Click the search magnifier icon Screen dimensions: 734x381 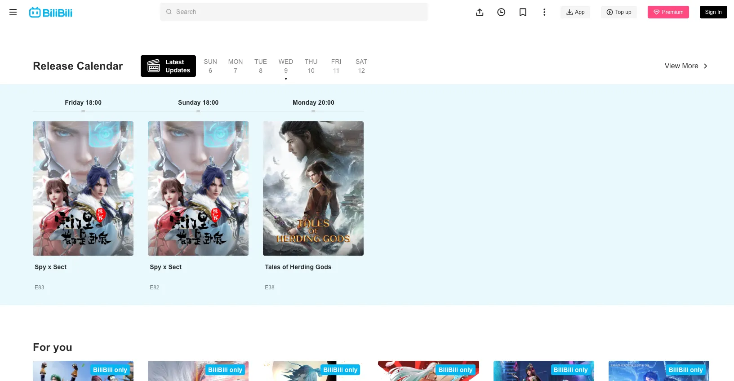[169, 12]
